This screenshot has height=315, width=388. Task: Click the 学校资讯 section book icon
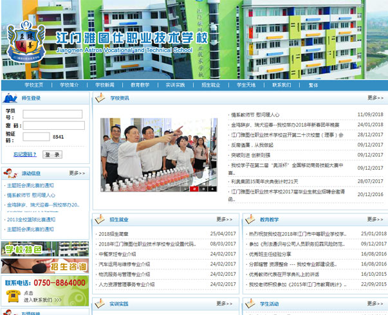(x=101, y=98)
